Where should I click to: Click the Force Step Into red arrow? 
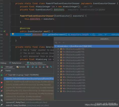(40, 67)
